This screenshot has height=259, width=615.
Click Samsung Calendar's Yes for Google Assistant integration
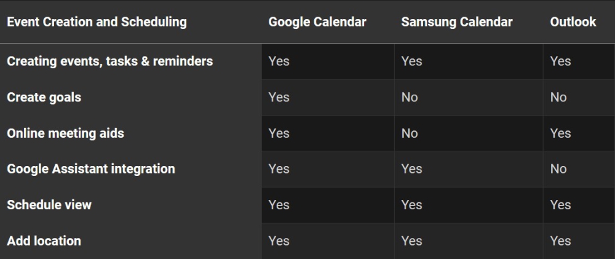pyautogui.click(x=411, y=169)
